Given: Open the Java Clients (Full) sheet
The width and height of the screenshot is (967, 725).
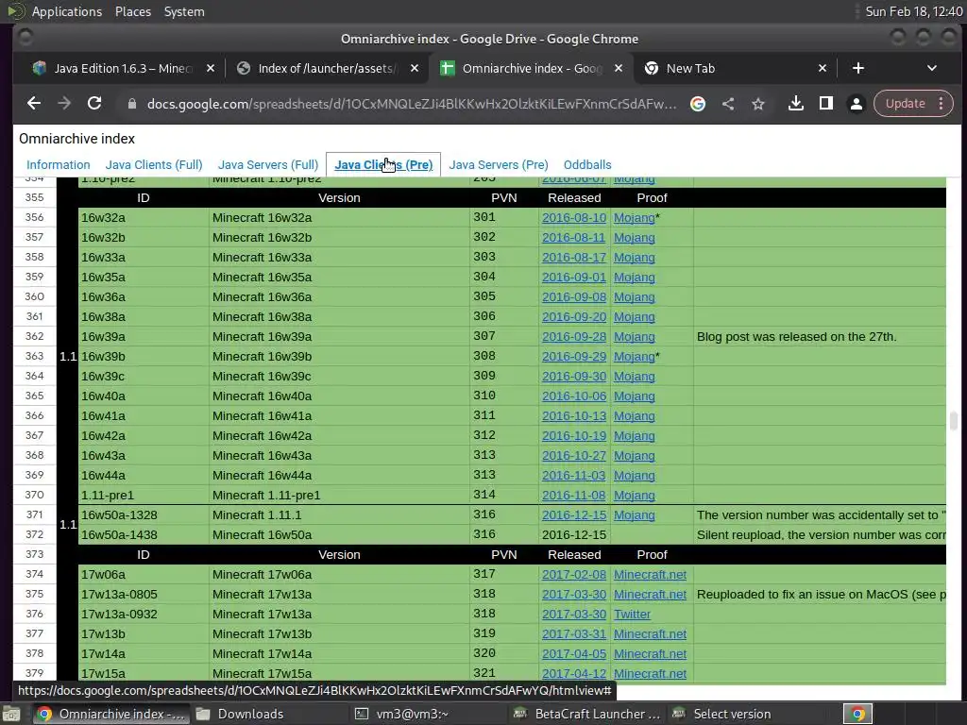Looking at the screenshot, I should [154, 164].
